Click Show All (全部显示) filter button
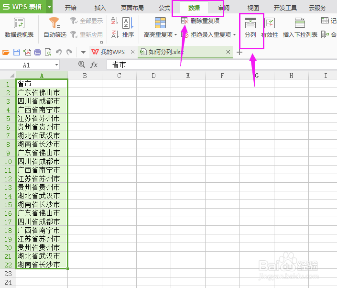 coord(87,21)
